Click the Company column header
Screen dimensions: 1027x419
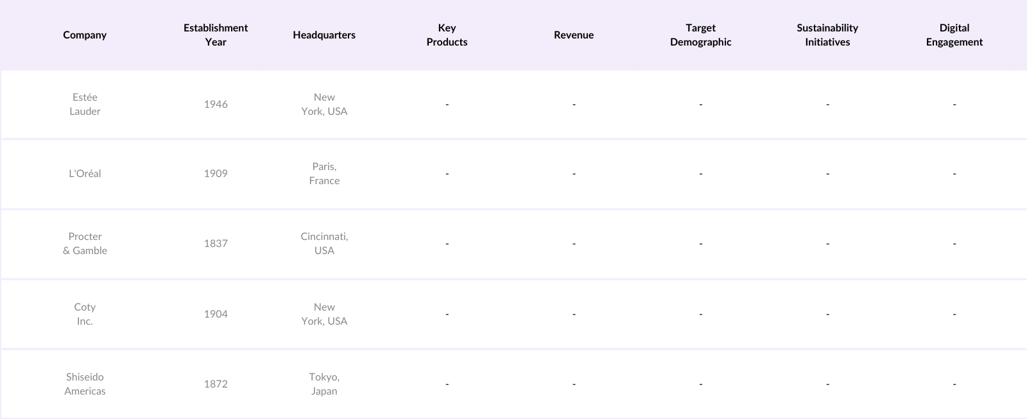(x=85, y=35)
